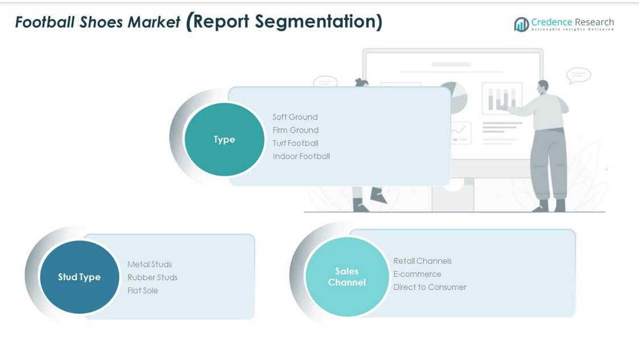
Task: Choose Firm Ground in the Type list
Action: (295, 130)
